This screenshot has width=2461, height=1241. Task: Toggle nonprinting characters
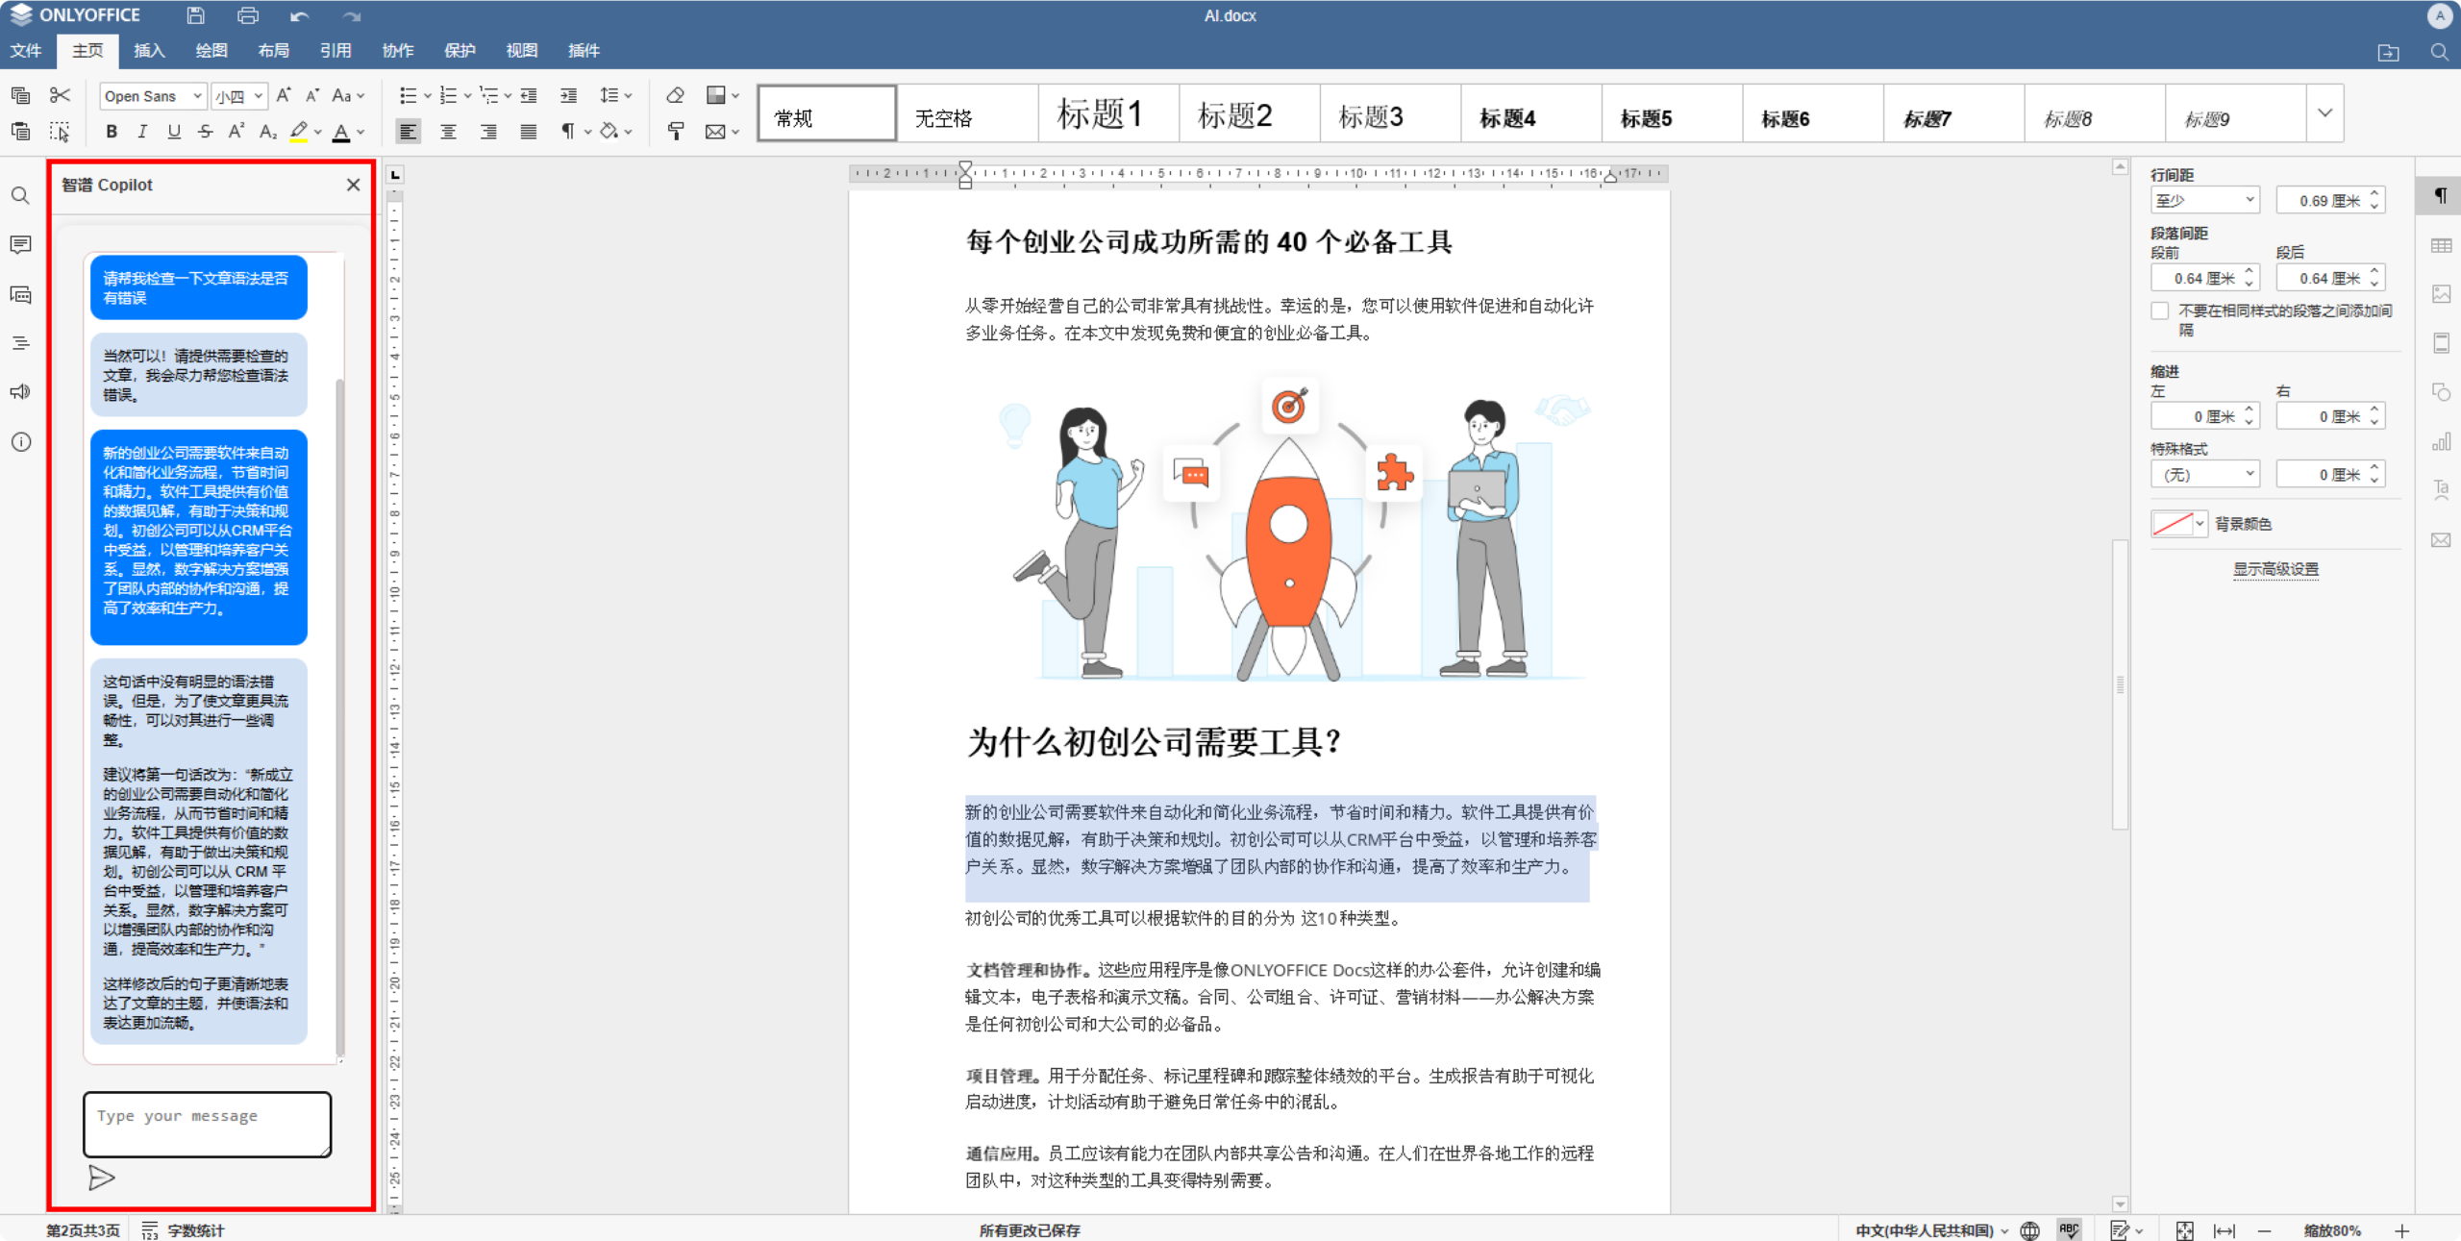568,132
